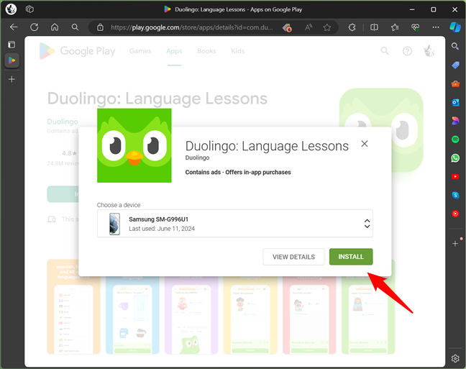466x369 pixels.
Task: Switch to the Kids tab
Action: click(238, 51)
